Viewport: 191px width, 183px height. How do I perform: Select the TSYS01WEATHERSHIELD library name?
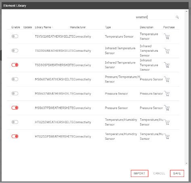point(52,36)
